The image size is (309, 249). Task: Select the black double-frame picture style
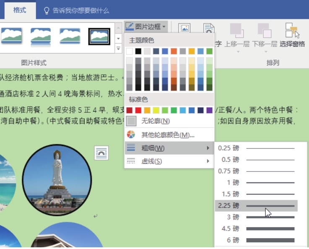click(x=99, y=36)
